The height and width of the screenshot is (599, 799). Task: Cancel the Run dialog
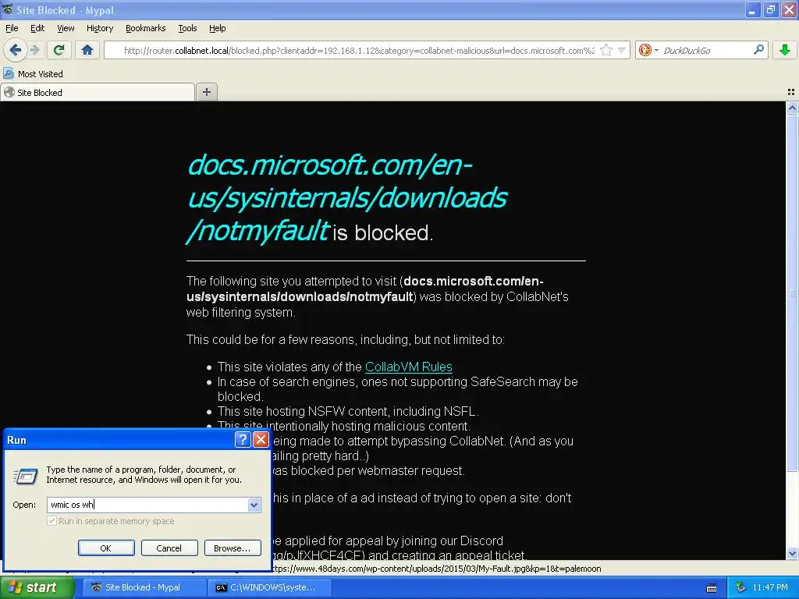click(169, 548)
